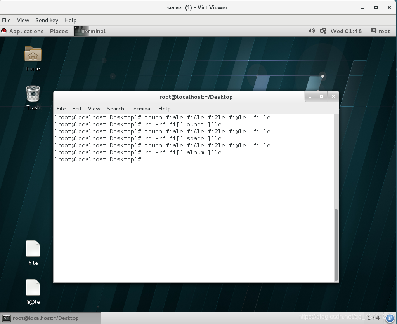This screenshot has width=397, height=324.
Task: Open the Applications menu
Action: (26, 31)
